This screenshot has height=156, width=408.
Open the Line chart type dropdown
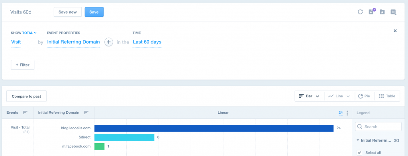click(339, 96)
